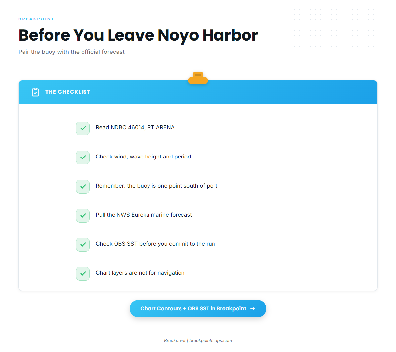Screen dimensions: 396x352
Task: Toggle checkbox for buoy south of port reminder
Action: pos(83,187)
